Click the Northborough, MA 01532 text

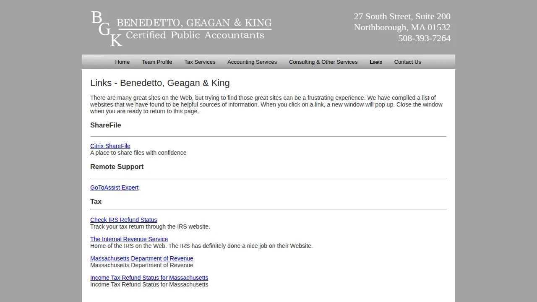[402, 27]
